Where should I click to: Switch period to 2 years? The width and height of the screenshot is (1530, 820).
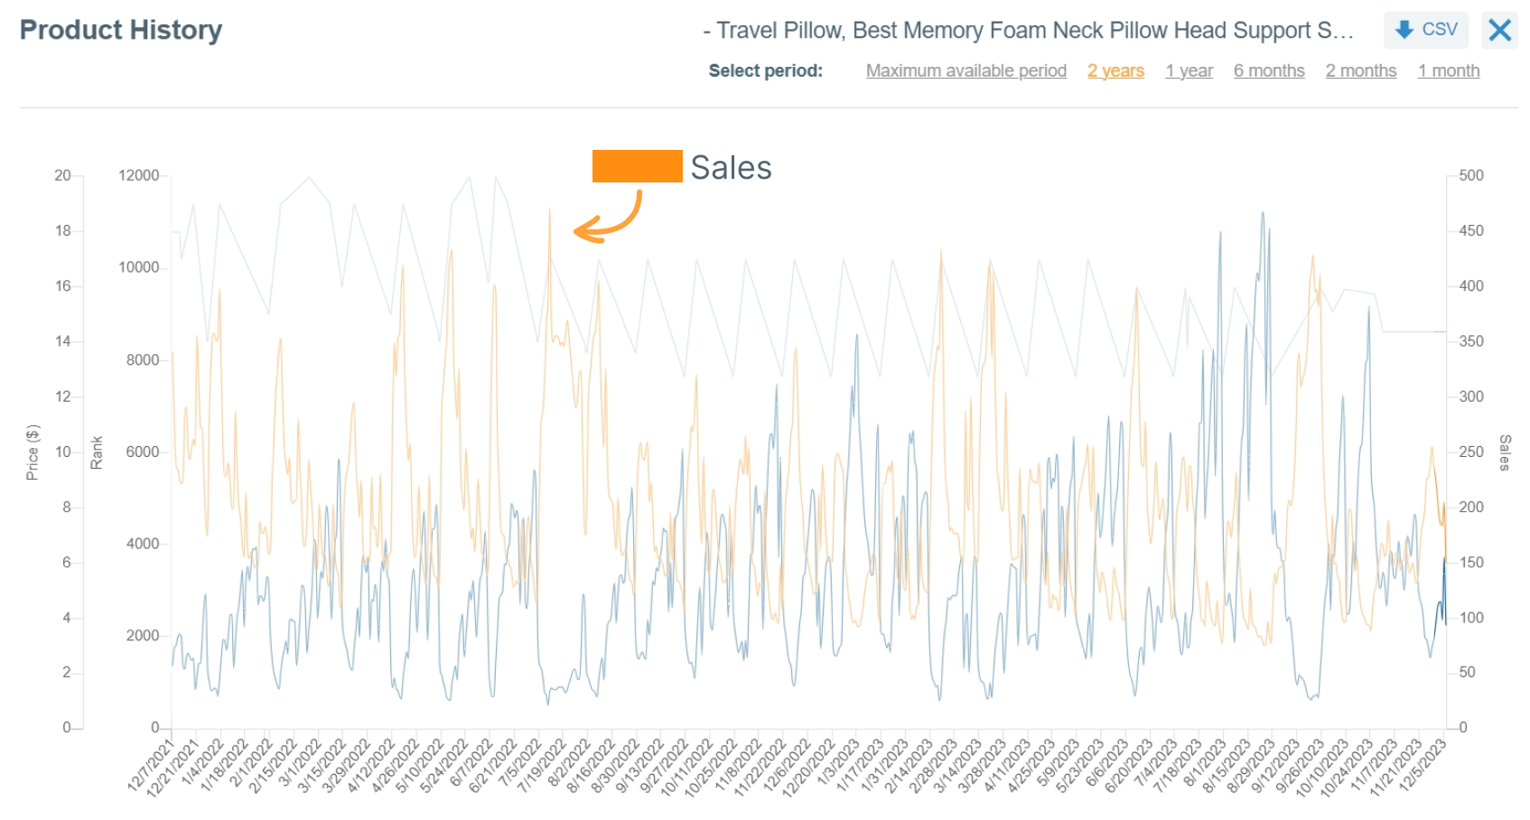(1115, 70)
